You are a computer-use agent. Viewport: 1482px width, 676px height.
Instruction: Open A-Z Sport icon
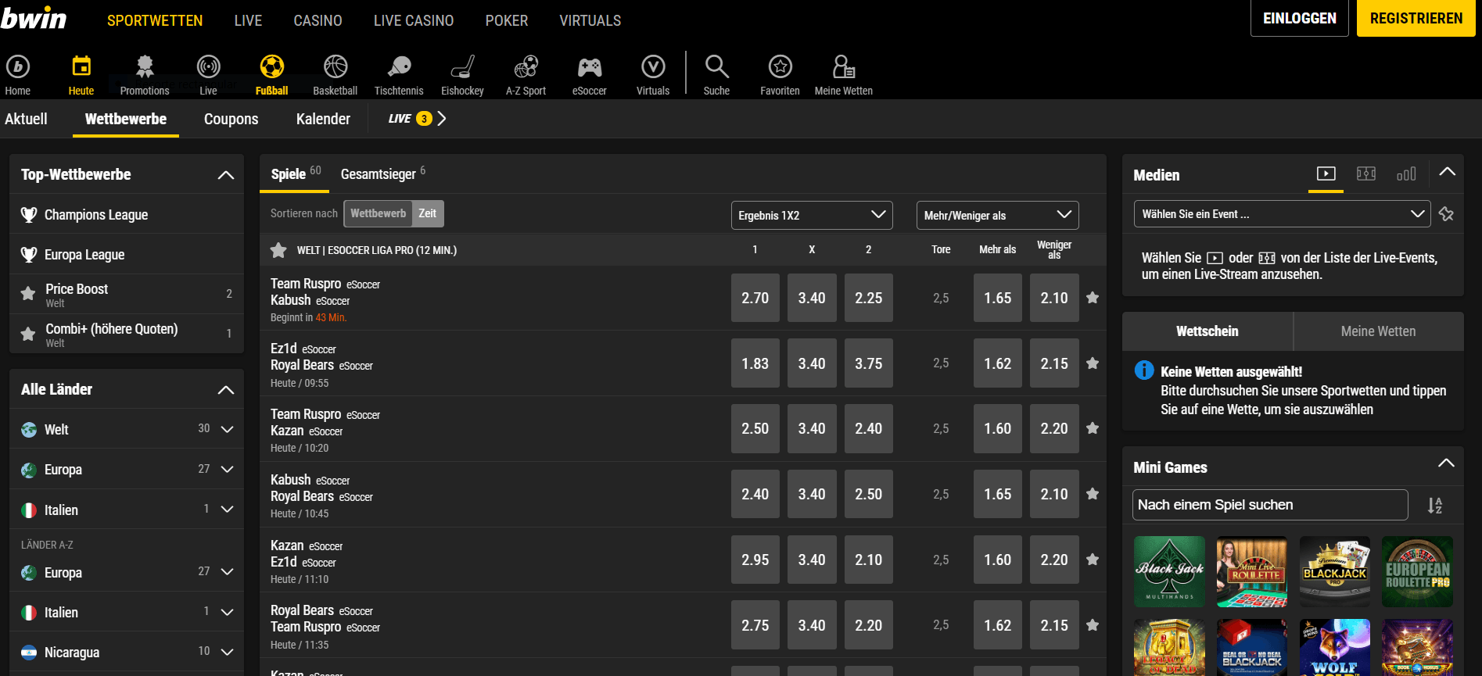[x=526, y=67]
